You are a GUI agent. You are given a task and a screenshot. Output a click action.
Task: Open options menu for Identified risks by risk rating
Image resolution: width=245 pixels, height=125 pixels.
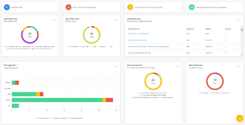click(115, 20)
